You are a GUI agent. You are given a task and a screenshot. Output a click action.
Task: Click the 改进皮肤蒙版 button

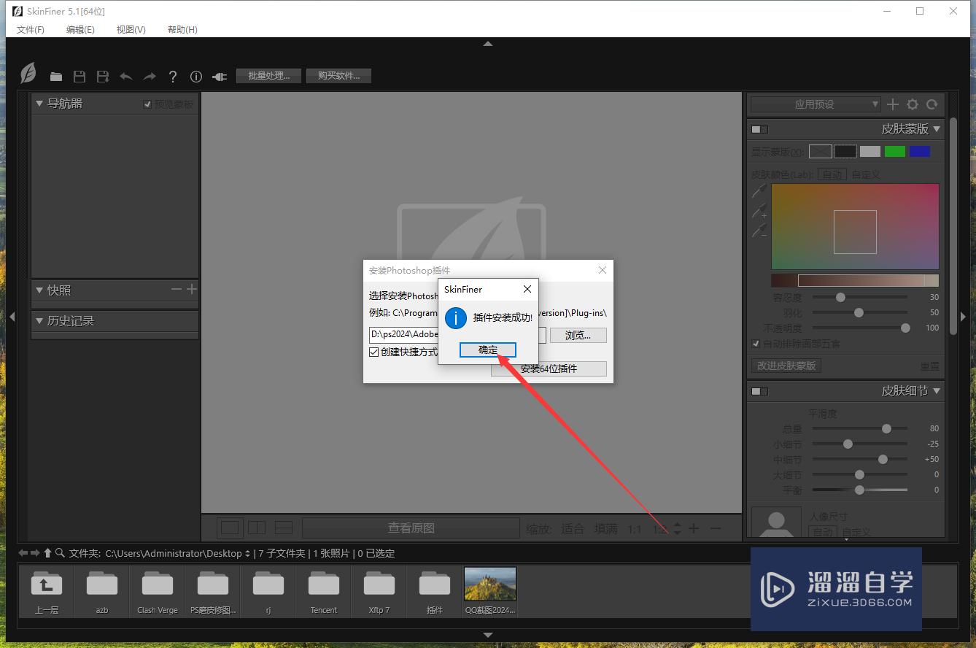786,366
